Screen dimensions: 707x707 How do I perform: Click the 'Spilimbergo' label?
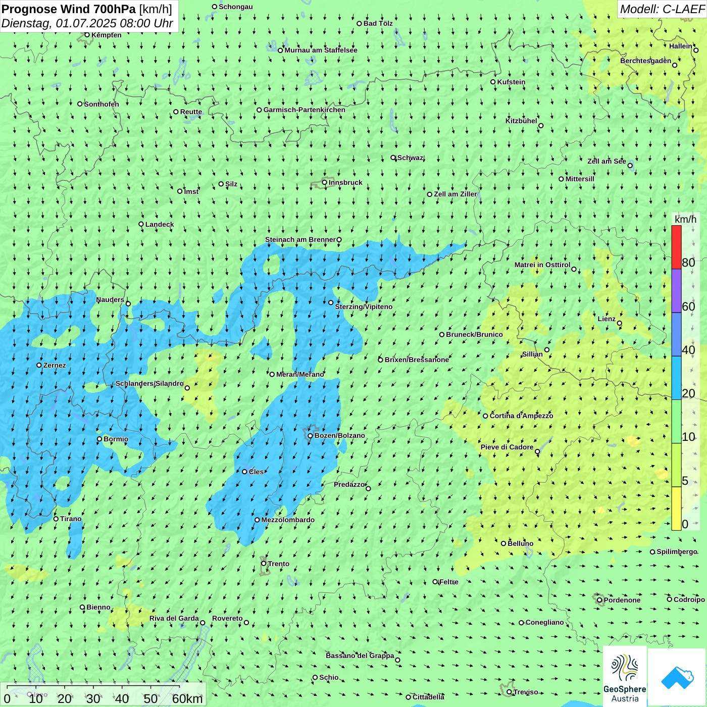(x=677, y=551)
